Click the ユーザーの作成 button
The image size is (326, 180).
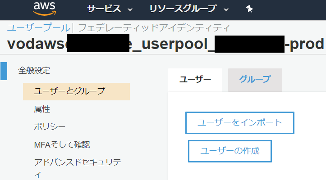pos(230,151)
